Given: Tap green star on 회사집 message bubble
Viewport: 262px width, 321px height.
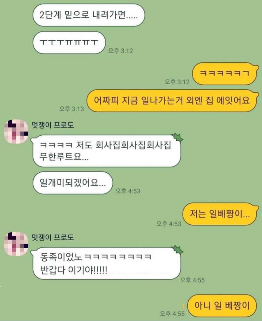Looking at the screenshot, I should [177, 137].
